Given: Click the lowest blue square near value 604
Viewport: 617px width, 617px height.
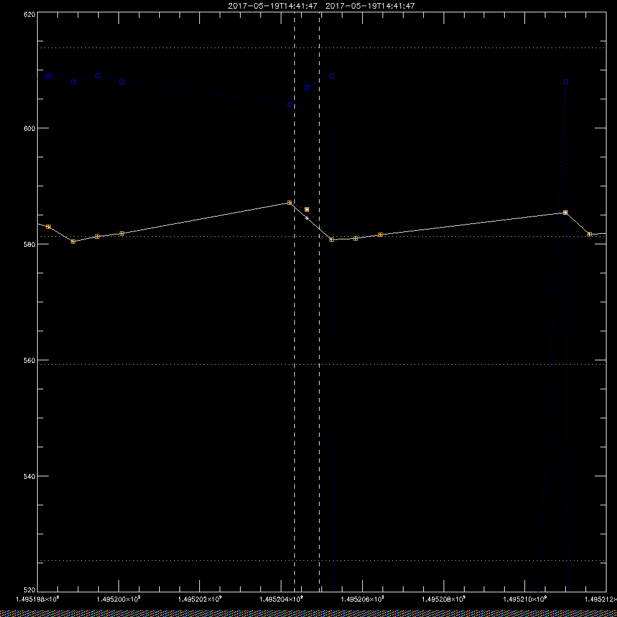Looking at the screenshot, I should [x=290, y=105].
